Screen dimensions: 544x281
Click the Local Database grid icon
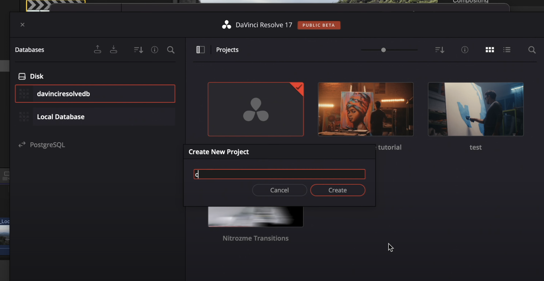[24, 117]
